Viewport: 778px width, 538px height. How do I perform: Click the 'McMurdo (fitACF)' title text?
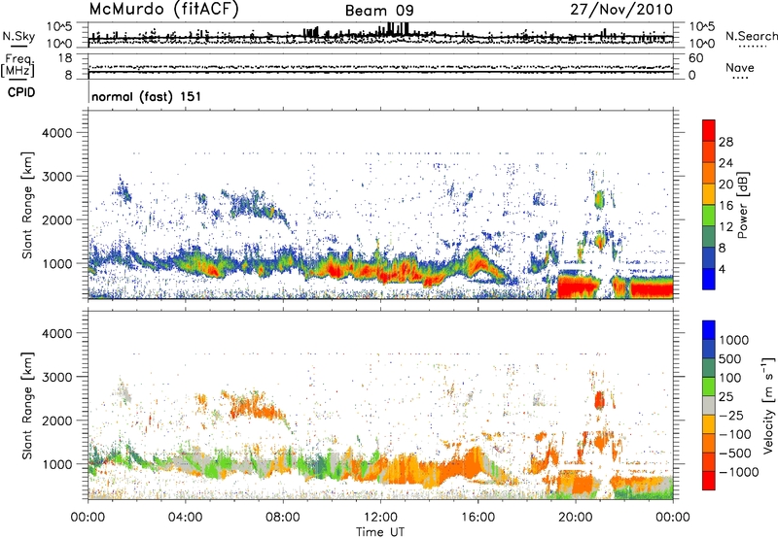(x=163, y=10)
